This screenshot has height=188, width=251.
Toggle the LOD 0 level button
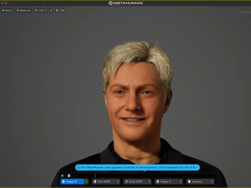[40, 11]
